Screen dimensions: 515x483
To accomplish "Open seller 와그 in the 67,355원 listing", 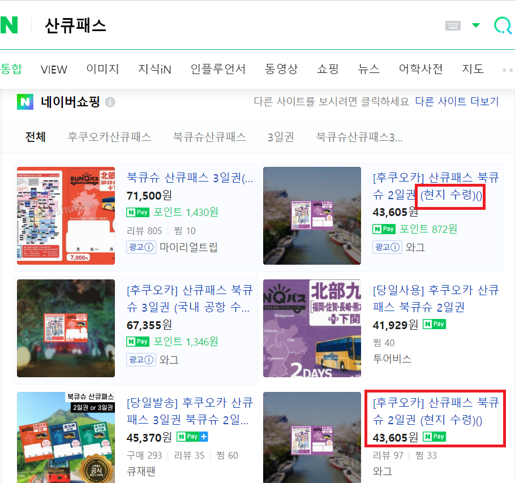I will 169,360.
